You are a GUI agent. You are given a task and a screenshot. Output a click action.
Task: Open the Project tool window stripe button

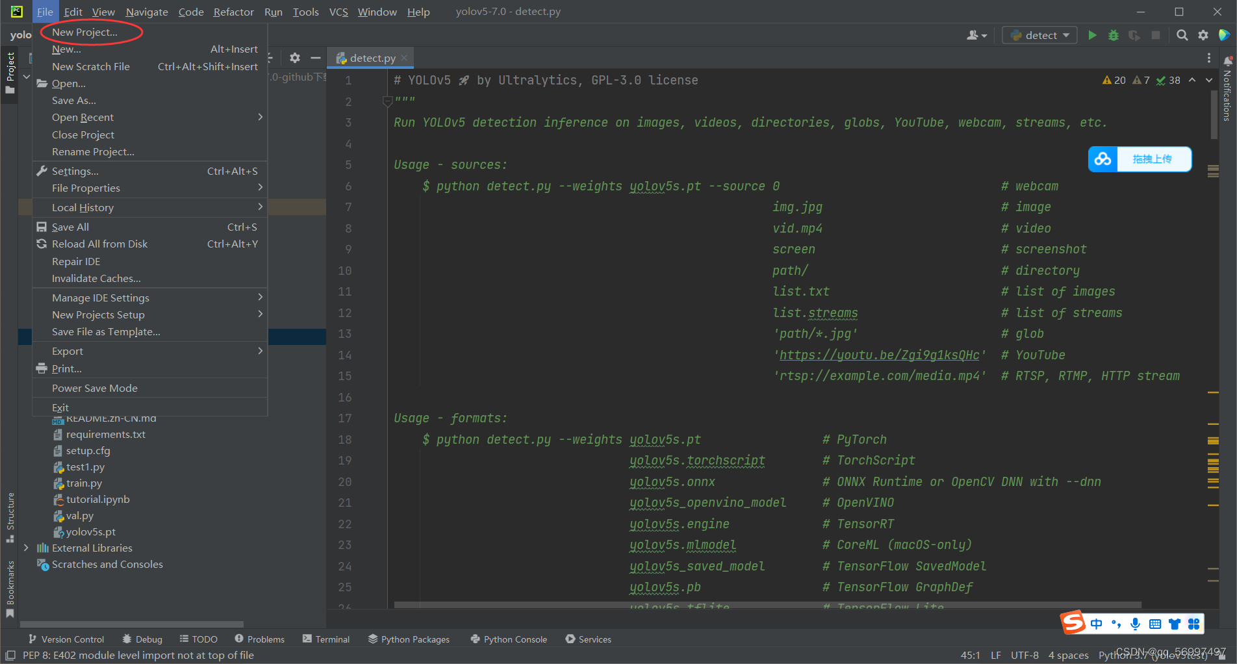(x=10, y=73)
